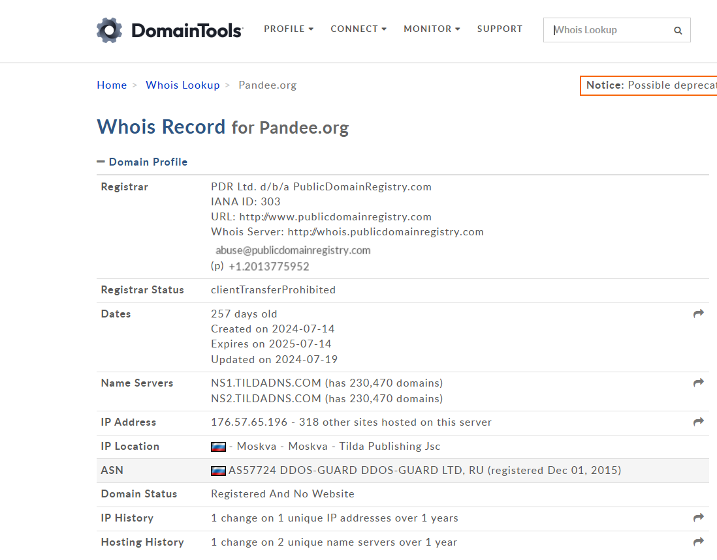Click the Pandee.org breadcrumb text
Viewport: 717px width, 560px height.
[268, 85]
